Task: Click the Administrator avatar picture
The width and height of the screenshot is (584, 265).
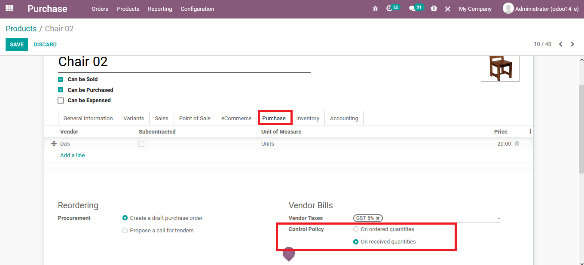Action: coord(508,8)
